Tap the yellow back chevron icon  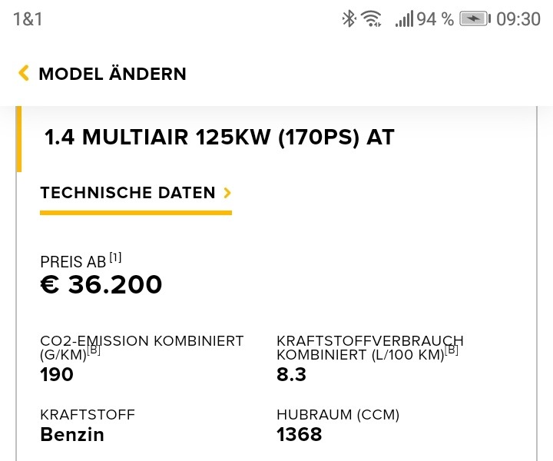[x=24, y=74]
